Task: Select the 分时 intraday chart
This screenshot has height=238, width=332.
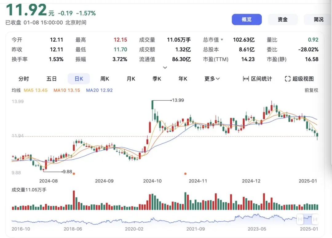Action: pyautogui.click(x=24, y=79)
